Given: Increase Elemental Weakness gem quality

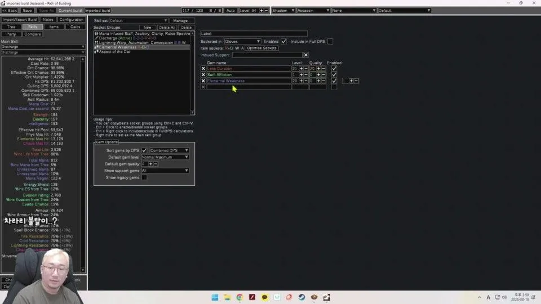Looking at the screenshot, I should coord(318,81).
